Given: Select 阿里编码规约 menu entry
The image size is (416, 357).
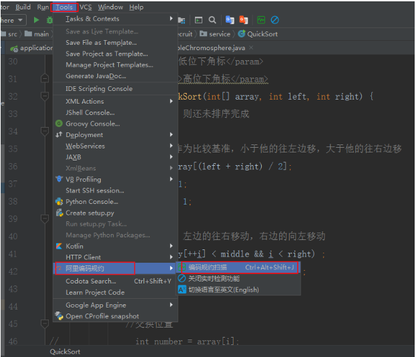Looking at the screenshot, I should pos(116,268).
